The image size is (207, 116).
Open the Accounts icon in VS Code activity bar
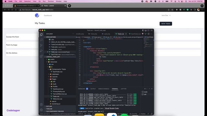tap(41, 104)
